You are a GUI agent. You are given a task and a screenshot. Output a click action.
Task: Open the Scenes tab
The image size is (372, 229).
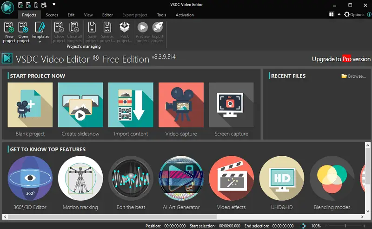(x=52, y=15)
